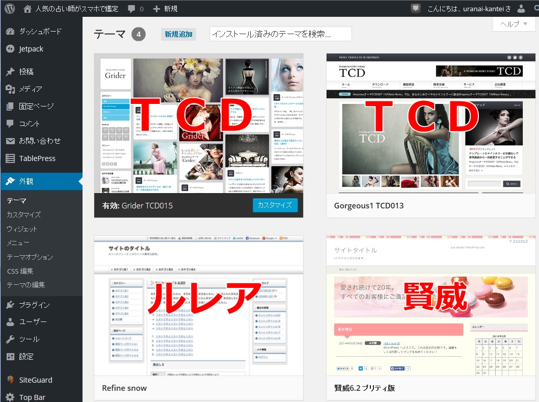Open ユーザー menu item

coord(41,322)
